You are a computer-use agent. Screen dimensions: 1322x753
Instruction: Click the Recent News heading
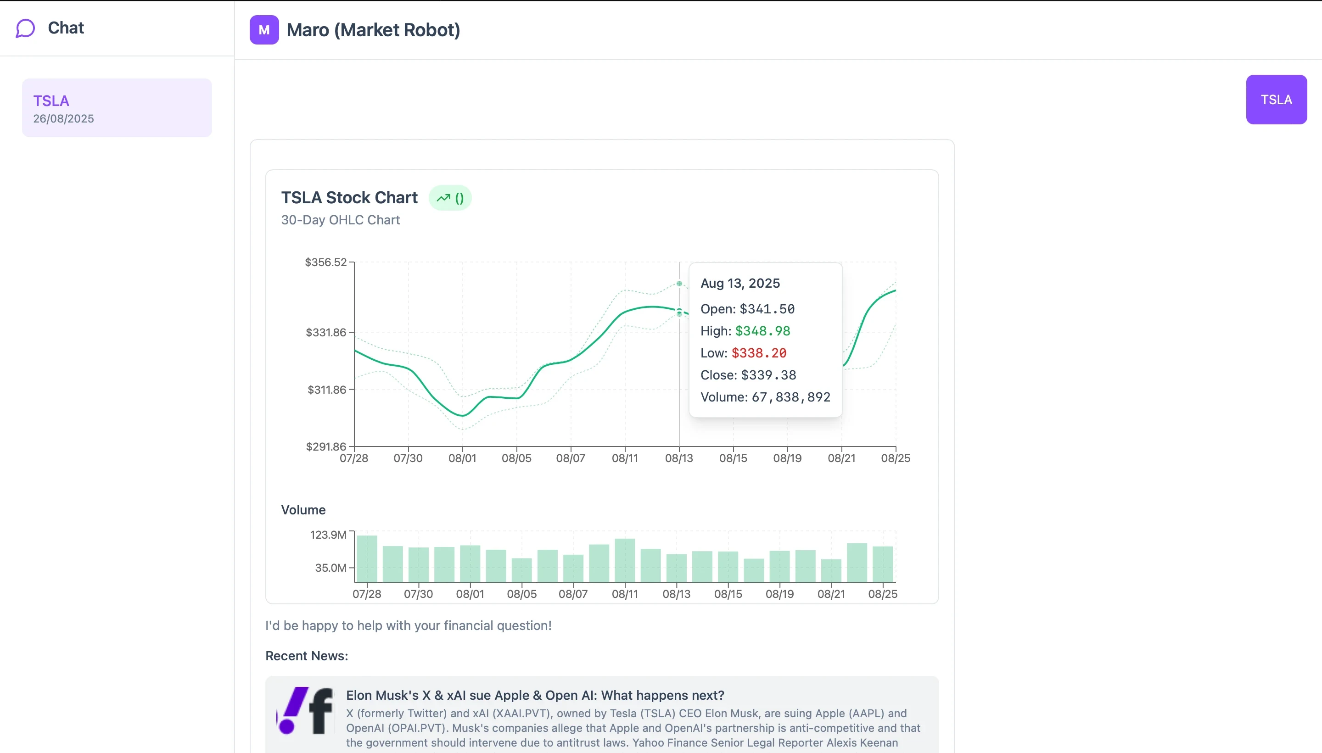(x=307, y=656)
